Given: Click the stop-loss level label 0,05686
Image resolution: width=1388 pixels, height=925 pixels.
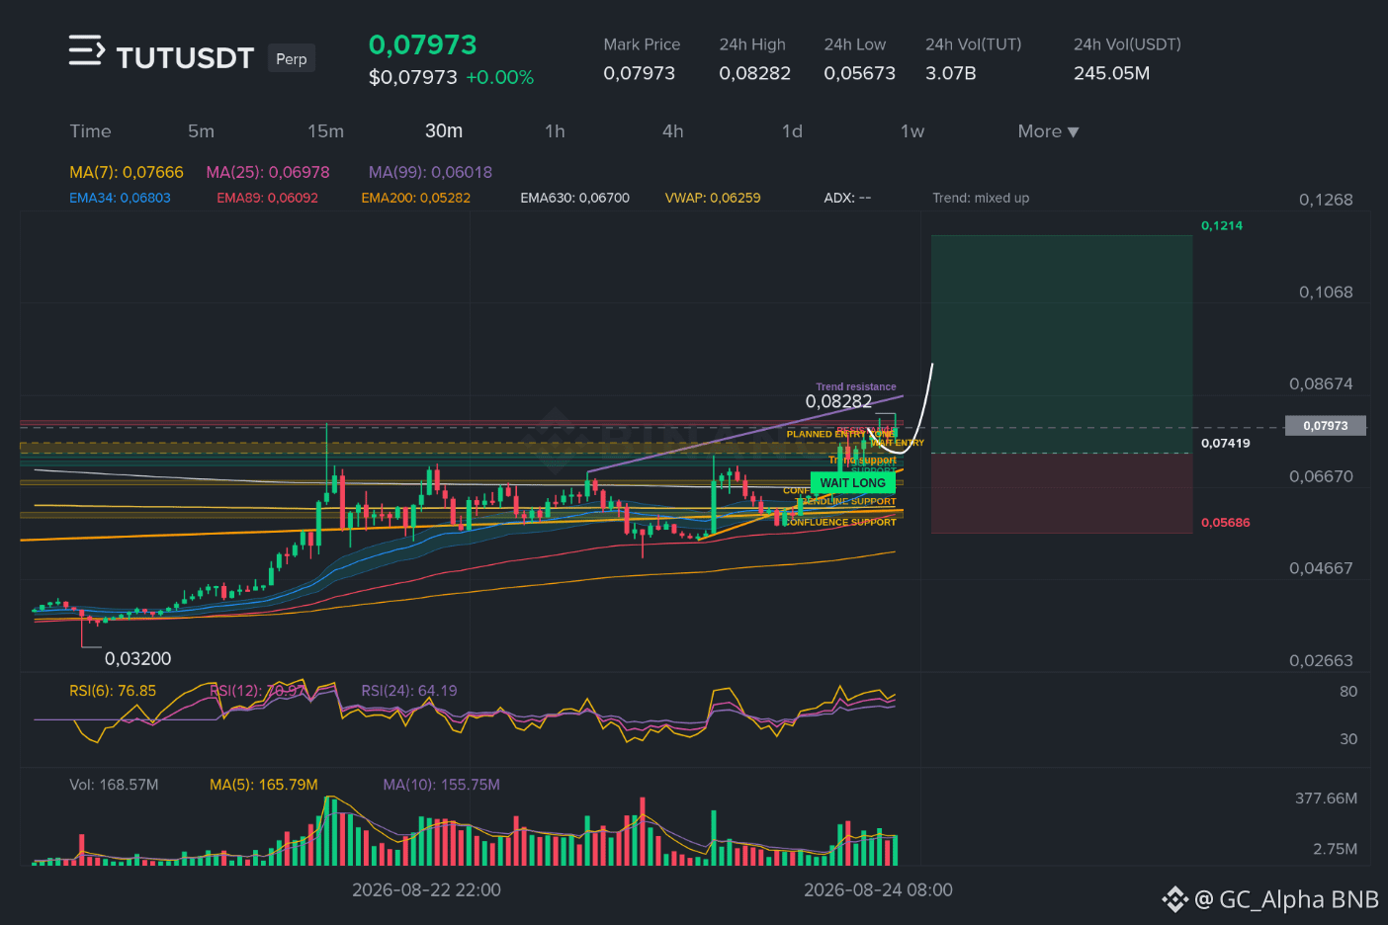Looking at the screenshot, I should point(1225,522).
